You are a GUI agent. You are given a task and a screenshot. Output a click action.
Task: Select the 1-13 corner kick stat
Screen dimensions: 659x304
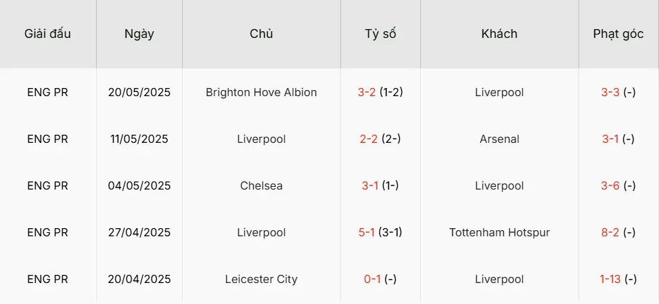pyautogui.click(x=610, y=279)
